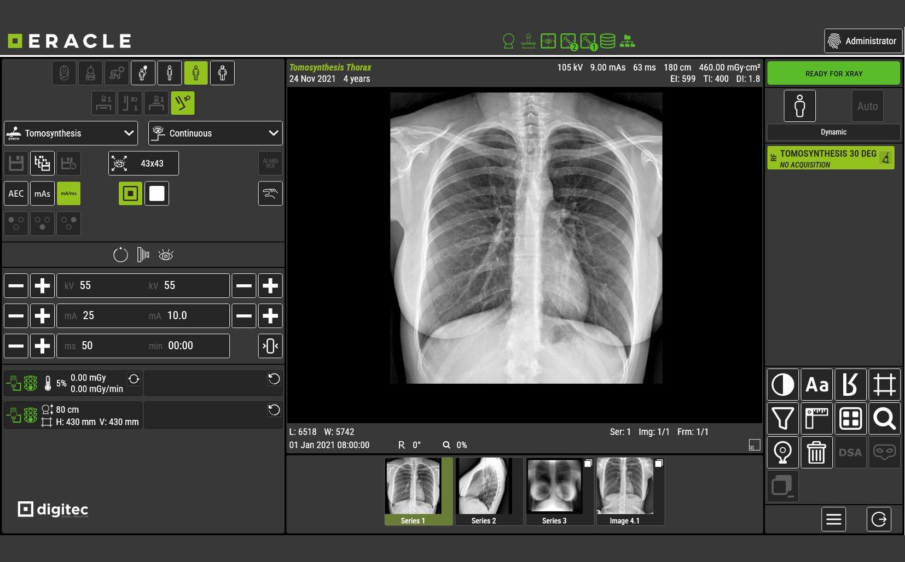
Task: Click the patient head status icon
Action: 509,42
